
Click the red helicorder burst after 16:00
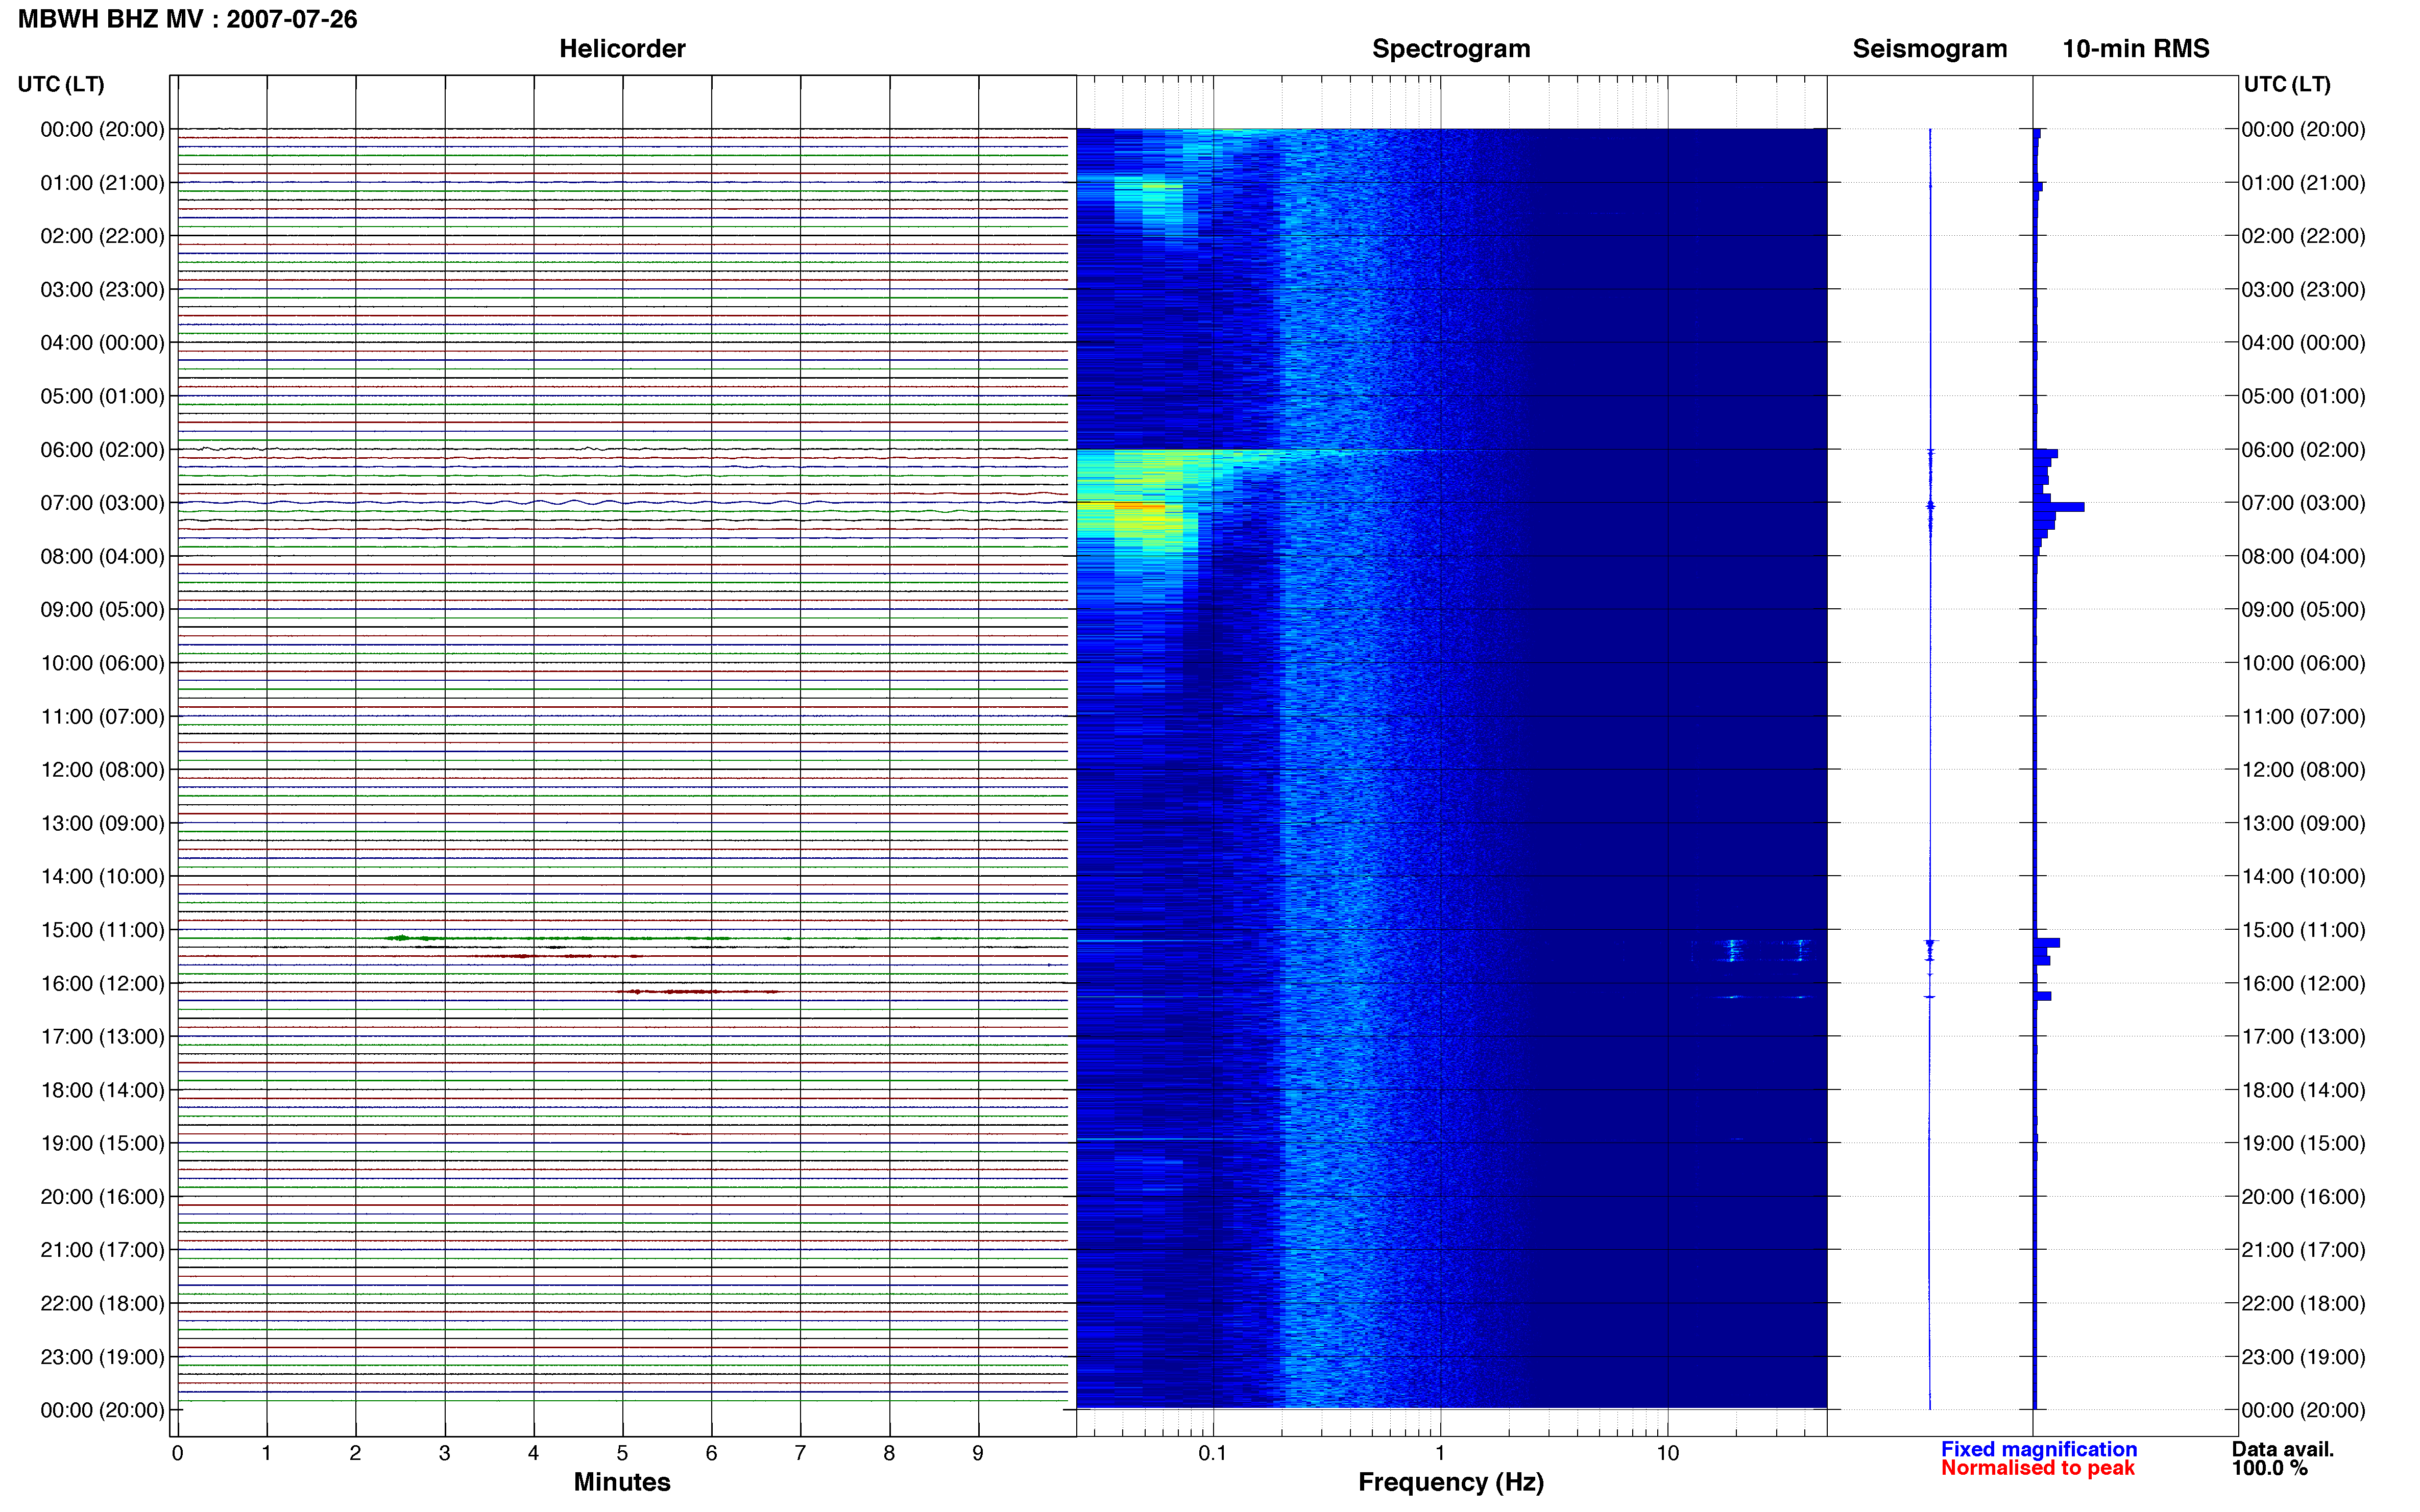697,991
